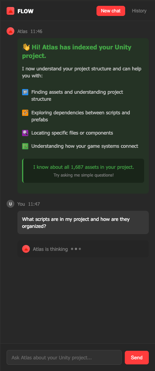
Task: Click Atlas avatar beside the 11:46 timestamp
Action: click(10, 31)
